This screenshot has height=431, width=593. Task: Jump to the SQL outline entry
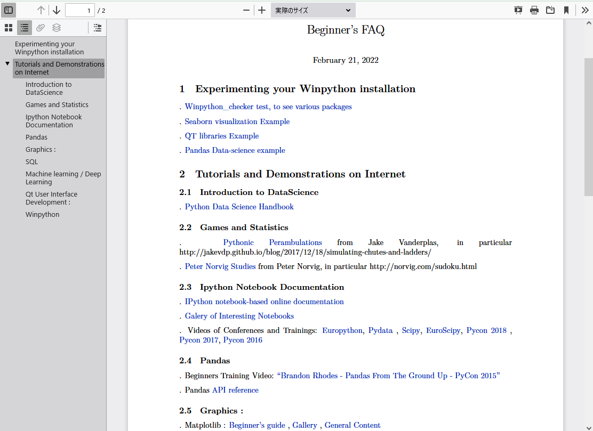pos(31,161)
